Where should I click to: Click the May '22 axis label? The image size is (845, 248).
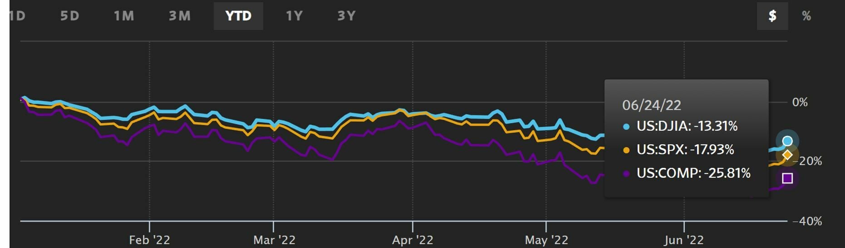pos(546,240)
